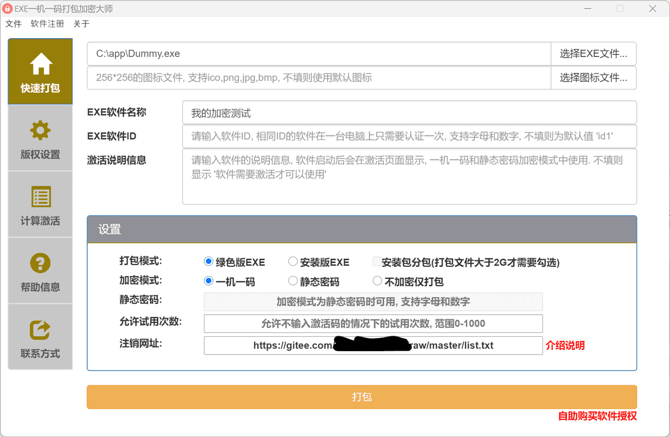Click the 选择EXE文件 button
Viewport: 670px width, 437px height.
tap(593, 54)
